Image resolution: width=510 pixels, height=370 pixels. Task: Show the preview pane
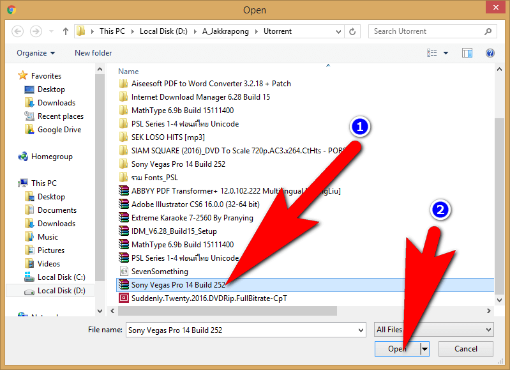coord(467,53)
